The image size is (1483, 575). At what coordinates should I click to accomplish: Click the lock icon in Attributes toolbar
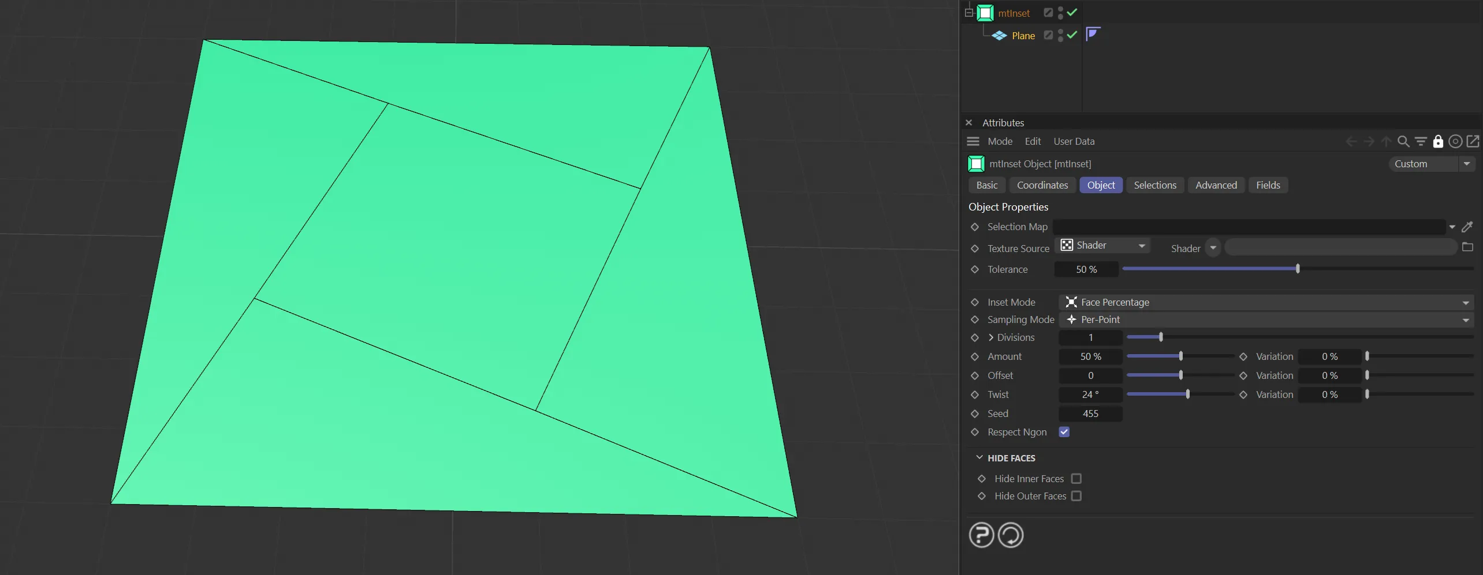1438,141
